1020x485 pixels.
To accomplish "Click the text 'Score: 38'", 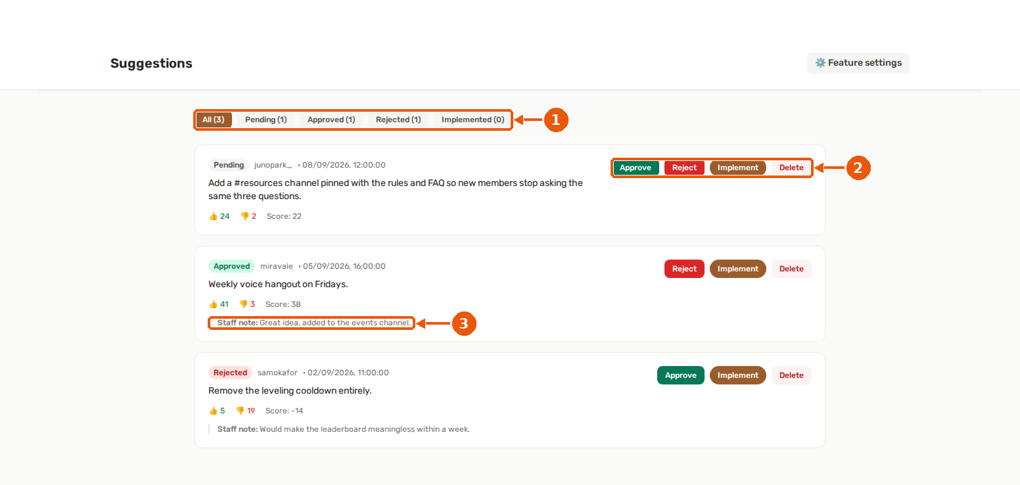I will click(x=283, y=304).
